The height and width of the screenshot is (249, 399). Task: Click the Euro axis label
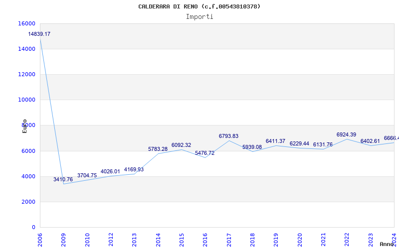click(24, 126)
